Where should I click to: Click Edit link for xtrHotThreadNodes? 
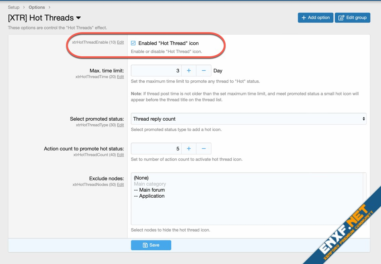coord(120,185)
